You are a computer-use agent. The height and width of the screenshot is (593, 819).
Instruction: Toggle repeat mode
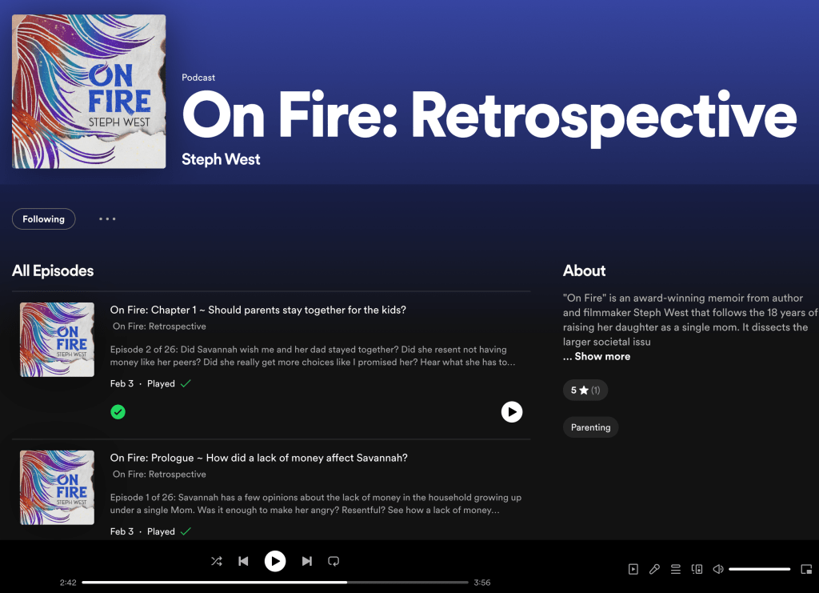[334, 561]
